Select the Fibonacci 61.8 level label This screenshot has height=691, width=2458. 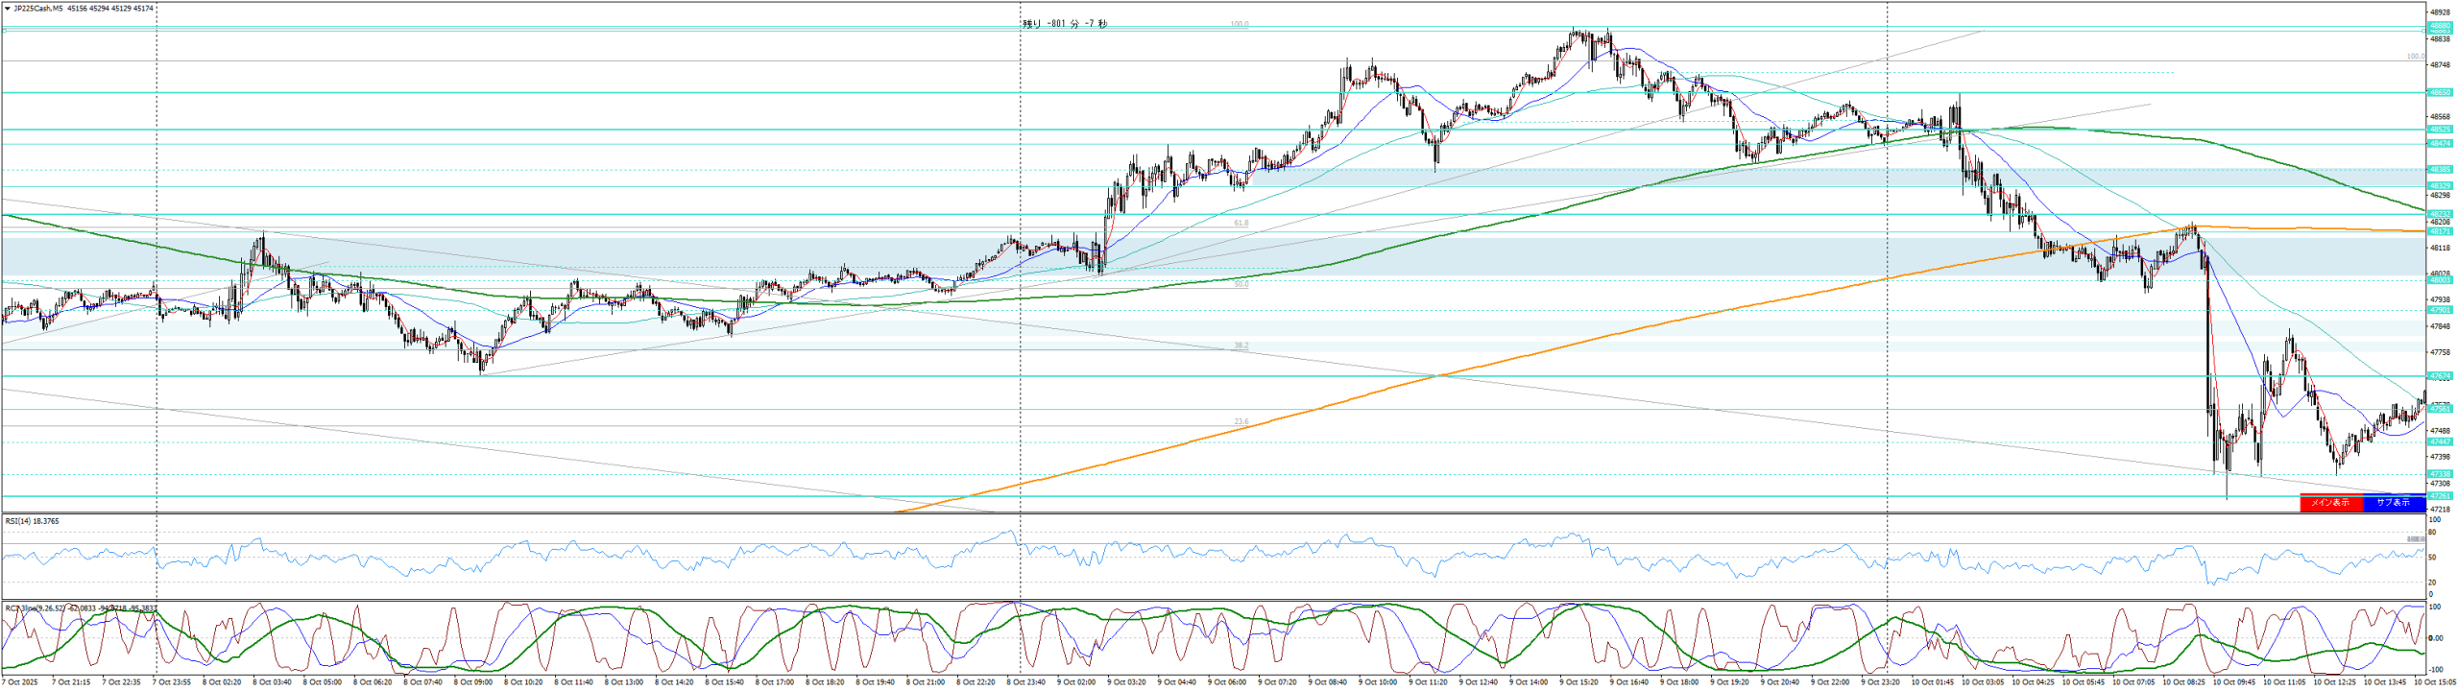pos(1241,224)
